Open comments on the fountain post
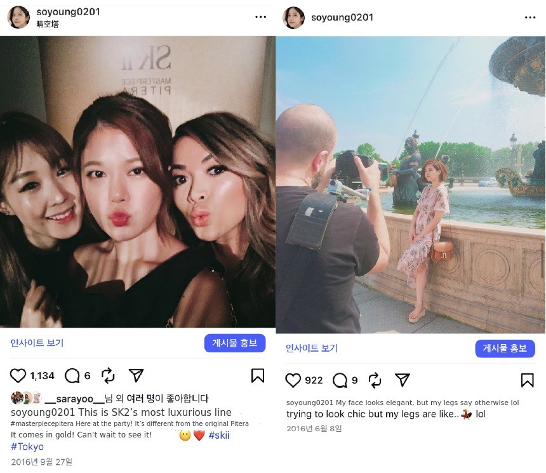The height and width of the screenshot is (473, 546). coord(340,380)
